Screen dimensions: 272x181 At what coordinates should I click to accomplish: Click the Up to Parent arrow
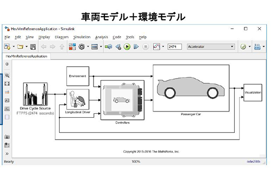62,47
